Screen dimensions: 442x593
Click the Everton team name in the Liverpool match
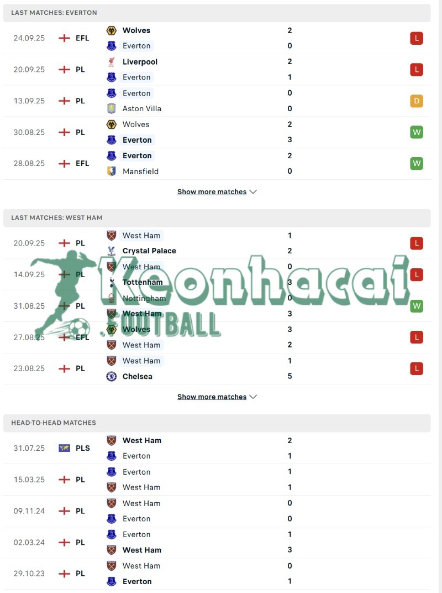(136, 77)
